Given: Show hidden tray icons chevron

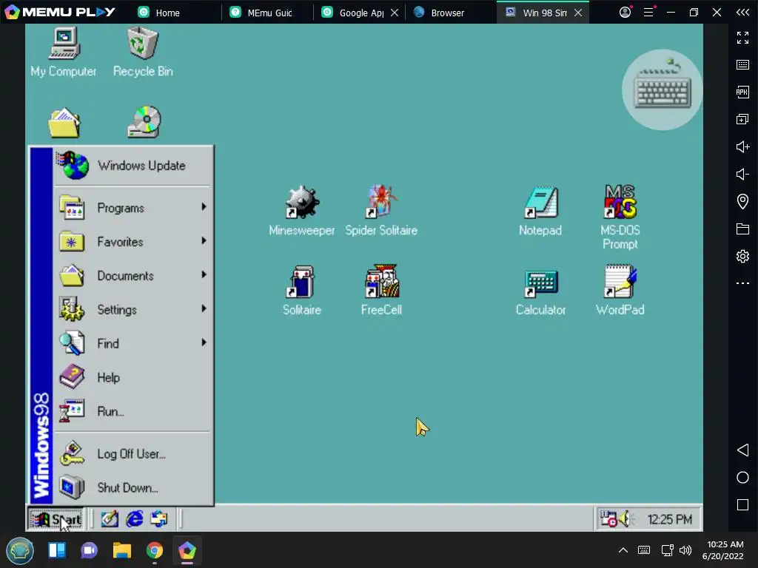Looking at the screenshot, I should (x=623, y=550).
